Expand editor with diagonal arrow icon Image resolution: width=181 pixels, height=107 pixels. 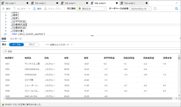(177, 3)
